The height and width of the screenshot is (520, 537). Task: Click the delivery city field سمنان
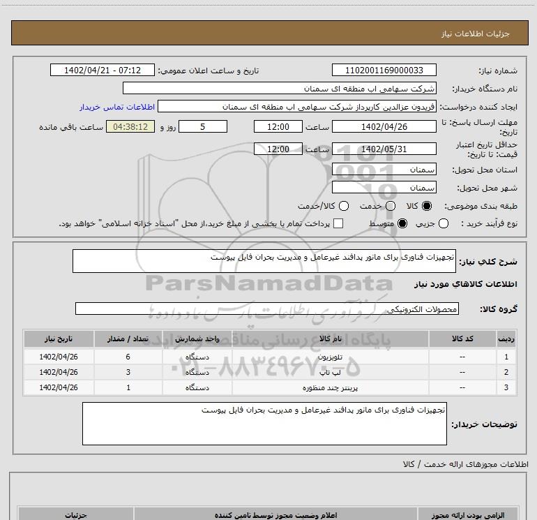tap(384, 187)
